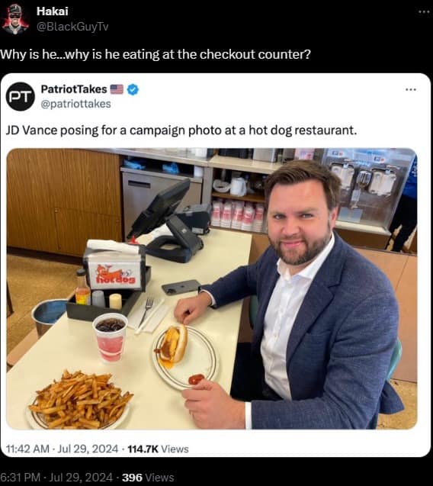Open the PatriotTakes PT avatar
This screenshot has height=486, width=433.
pyautogui.click(x=21, y=96)
